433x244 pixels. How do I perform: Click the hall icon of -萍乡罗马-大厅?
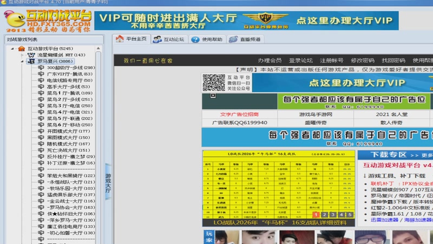pyautogui.click(x=41, y=220)
